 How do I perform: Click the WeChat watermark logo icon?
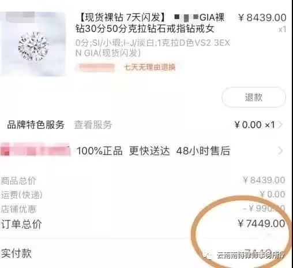click(x=208, y=256)
